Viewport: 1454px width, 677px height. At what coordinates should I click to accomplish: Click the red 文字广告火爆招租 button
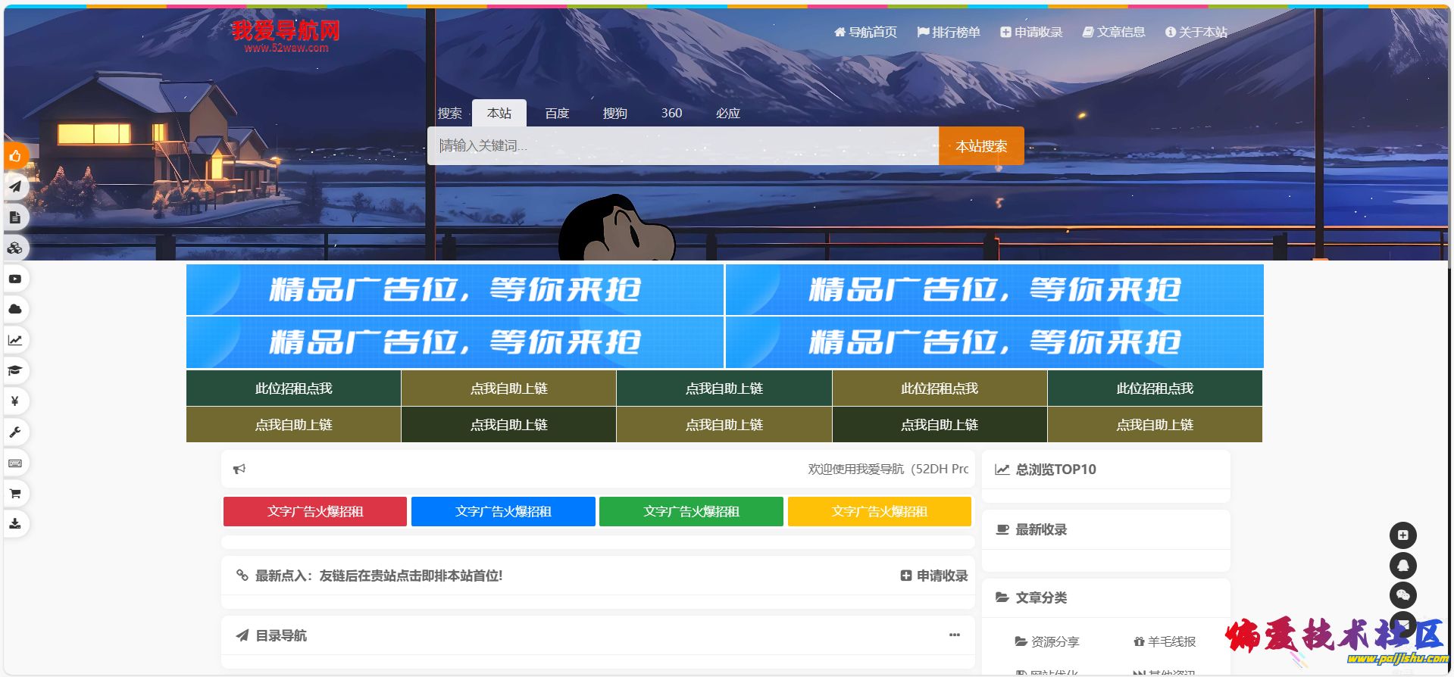tap(315, 512)
